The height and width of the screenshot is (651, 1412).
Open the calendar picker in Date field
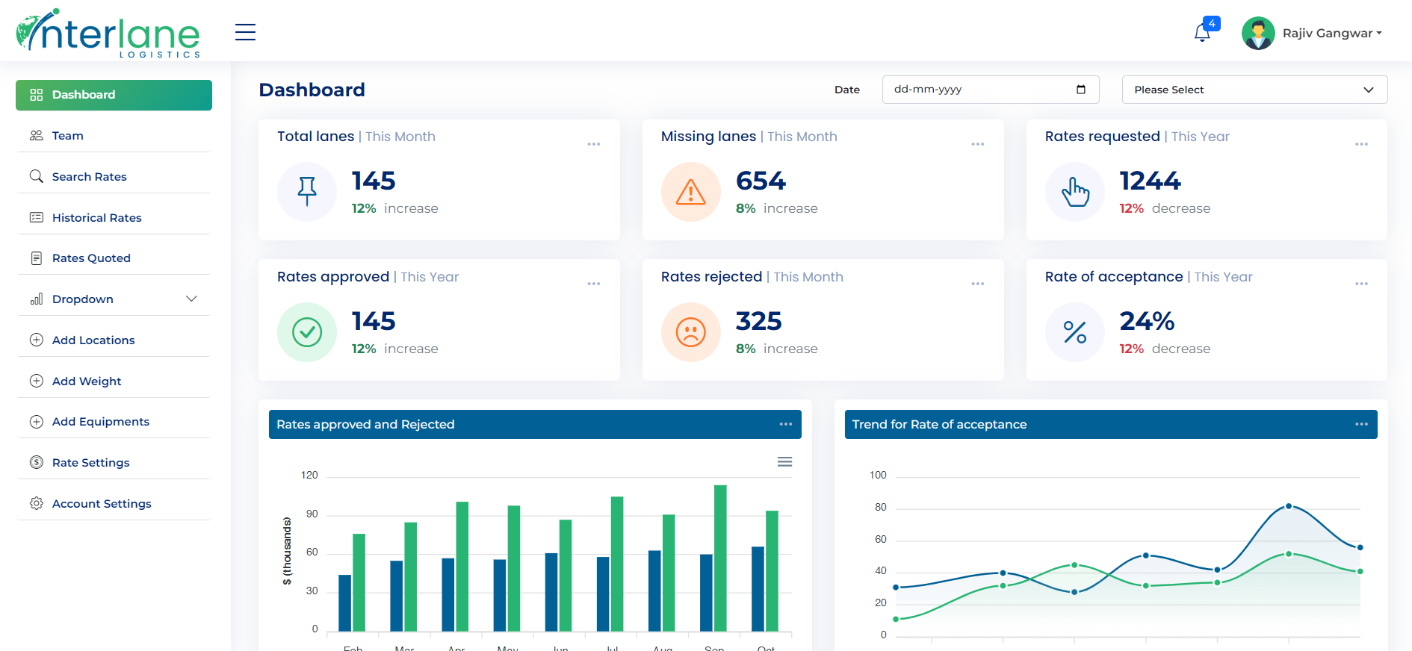[x=1080, y=90]
